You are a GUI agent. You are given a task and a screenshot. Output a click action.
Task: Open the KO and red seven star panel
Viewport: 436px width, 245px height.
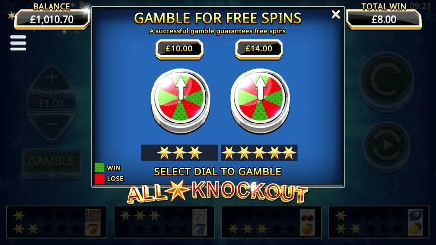coord(57,222)
